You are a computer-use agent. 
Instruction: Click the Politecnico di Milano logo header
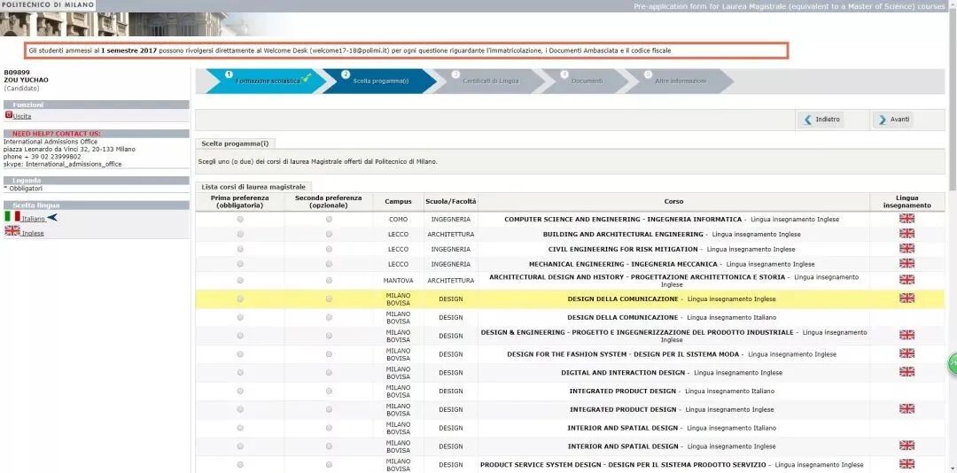pos(48,5)
